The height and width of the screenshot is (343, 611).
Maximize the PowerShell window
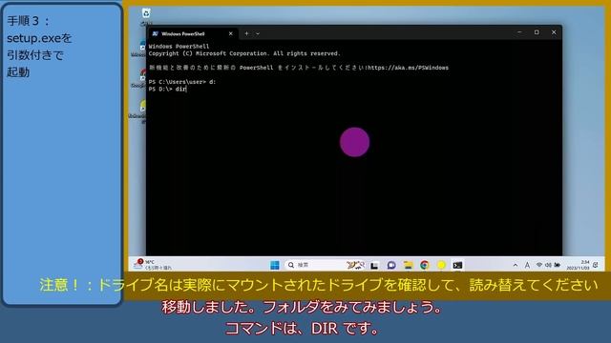tap(537, 32)
